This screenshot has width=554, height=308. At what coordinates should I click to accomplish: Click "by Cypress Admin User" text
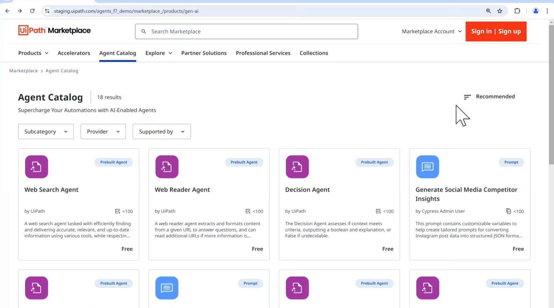(x=440, y=211)
